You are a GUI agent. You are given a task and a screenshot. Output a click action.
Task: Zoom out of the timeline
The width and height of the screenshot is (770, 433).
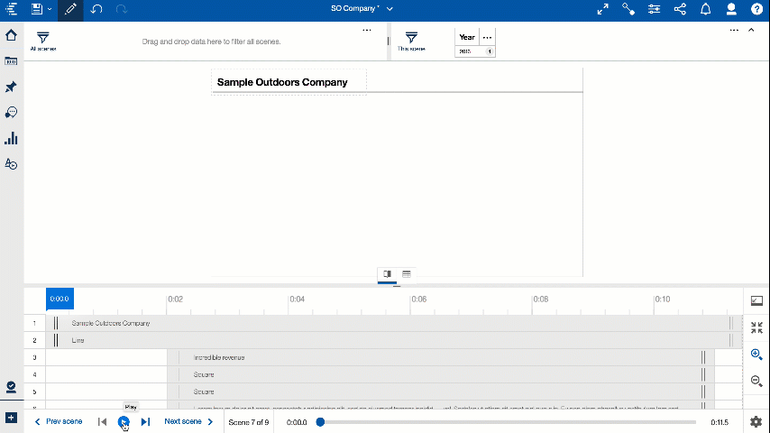(756, 381)
